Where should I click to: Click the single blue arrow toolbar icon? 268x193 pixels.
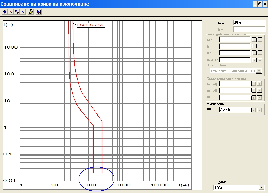tap(23, 12)
